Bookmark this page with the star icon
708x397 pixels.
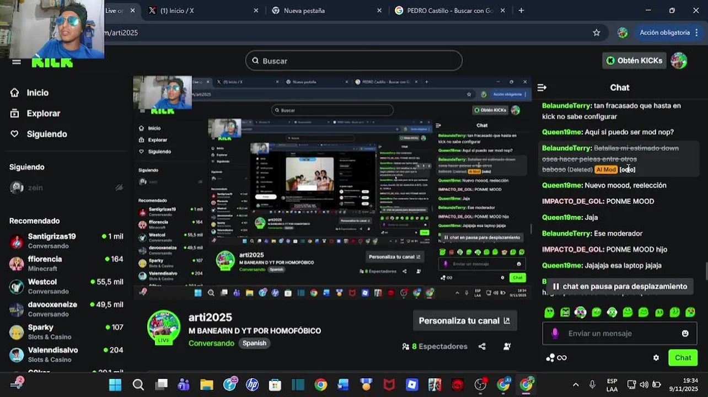coord(596,33)
